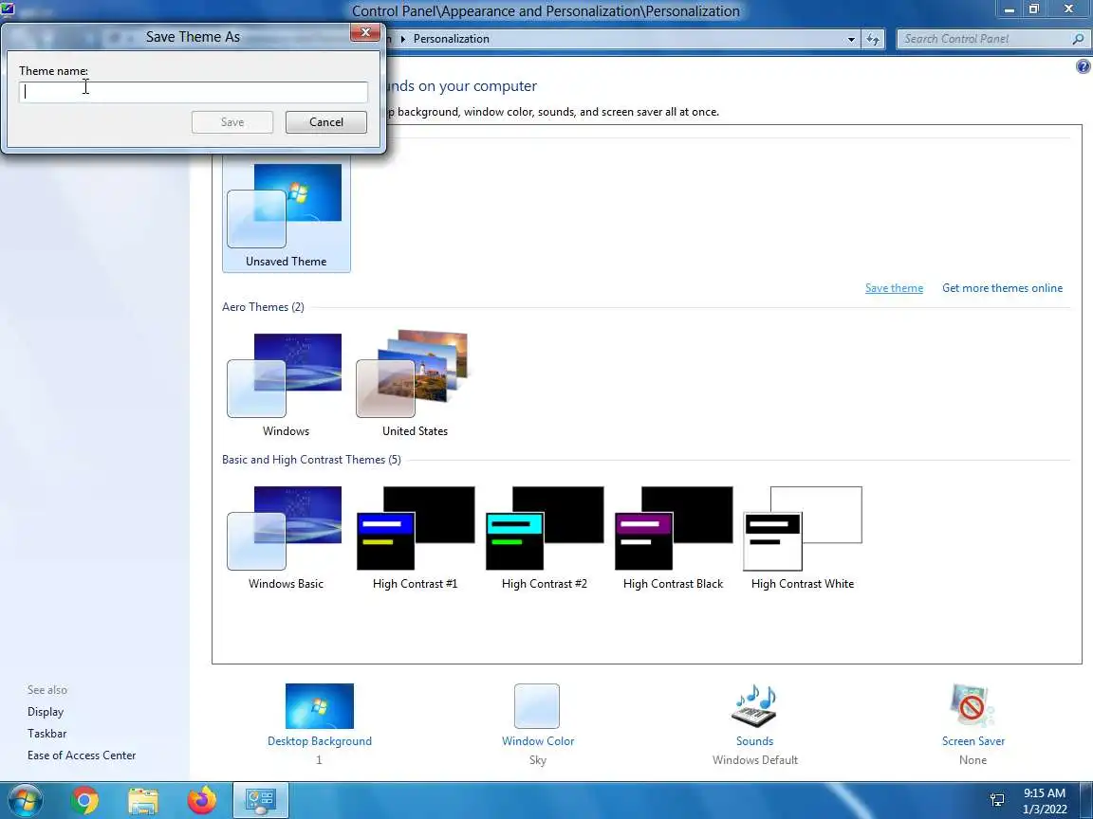Click the Cancel button in Save Theme As
Image resolution: width=1093 pixels, height=819 pixels.
pos(325,122)
